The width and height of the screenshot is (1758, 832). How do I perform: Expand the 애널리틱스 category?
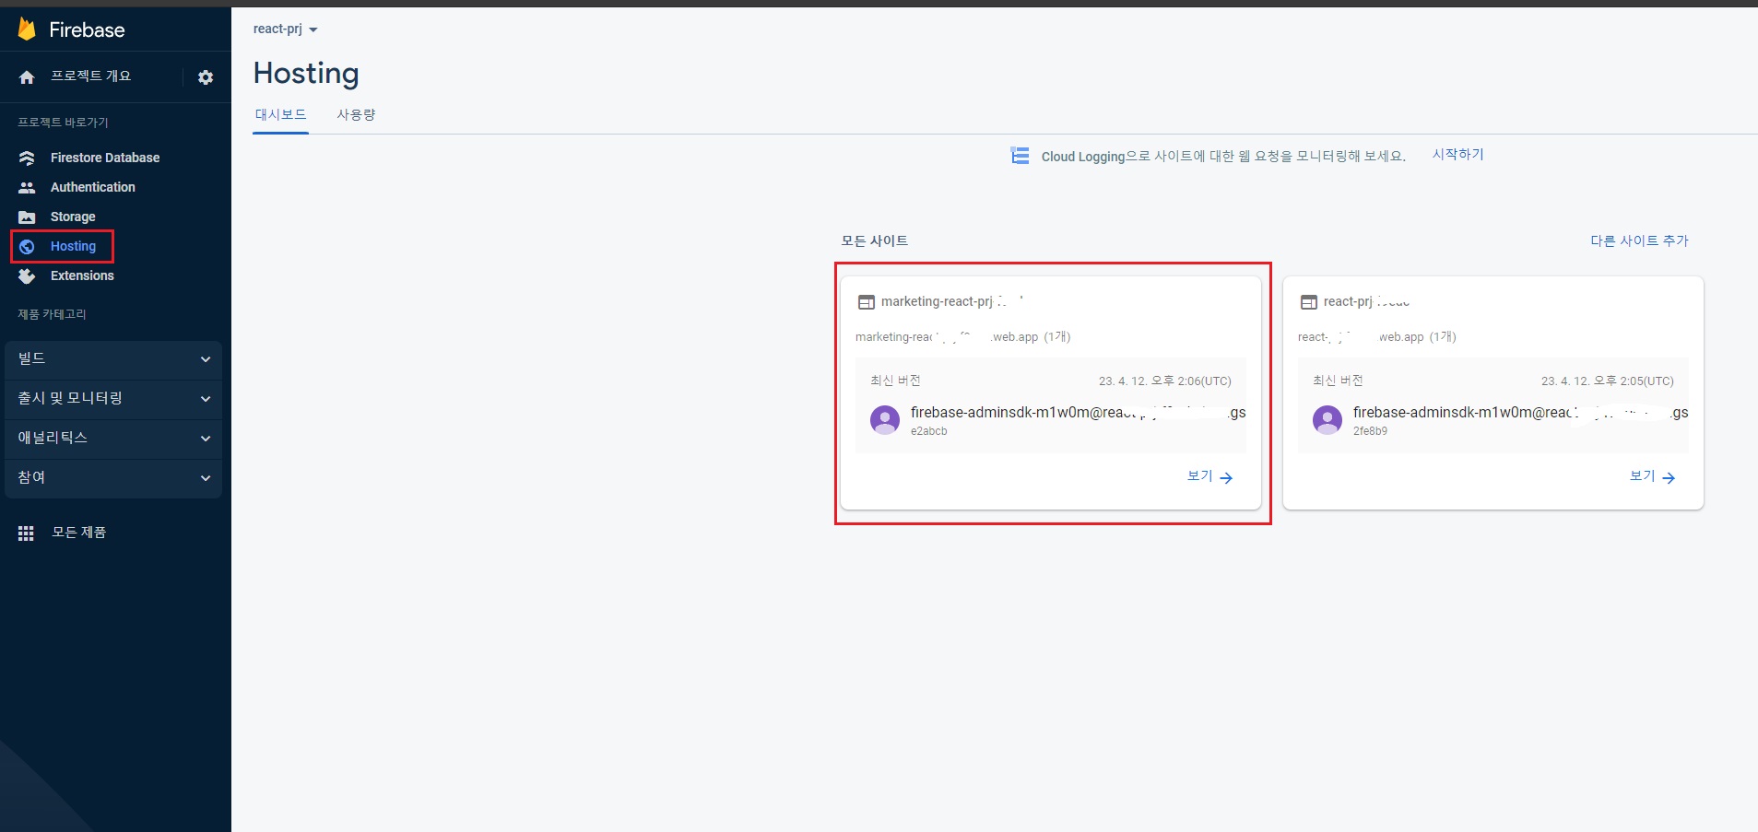(x=113, y=439)
